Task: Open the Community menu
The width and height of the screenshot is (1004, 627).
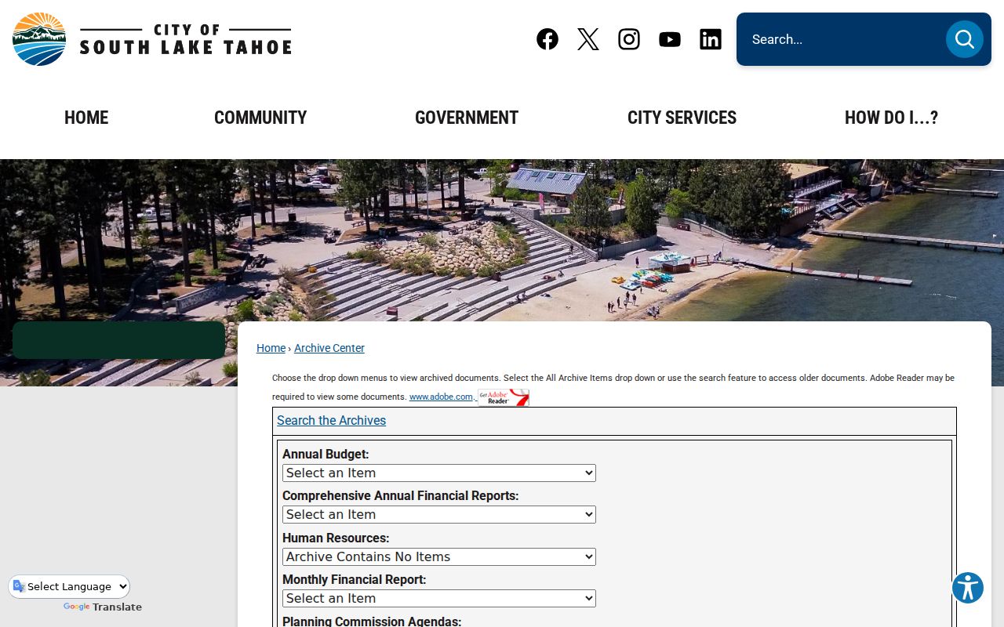Action: click(260, 118)
